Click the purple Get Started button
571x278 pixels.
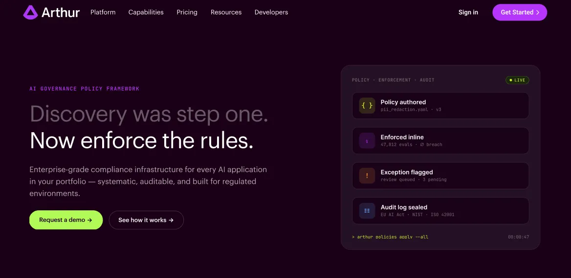coord(520,12)
